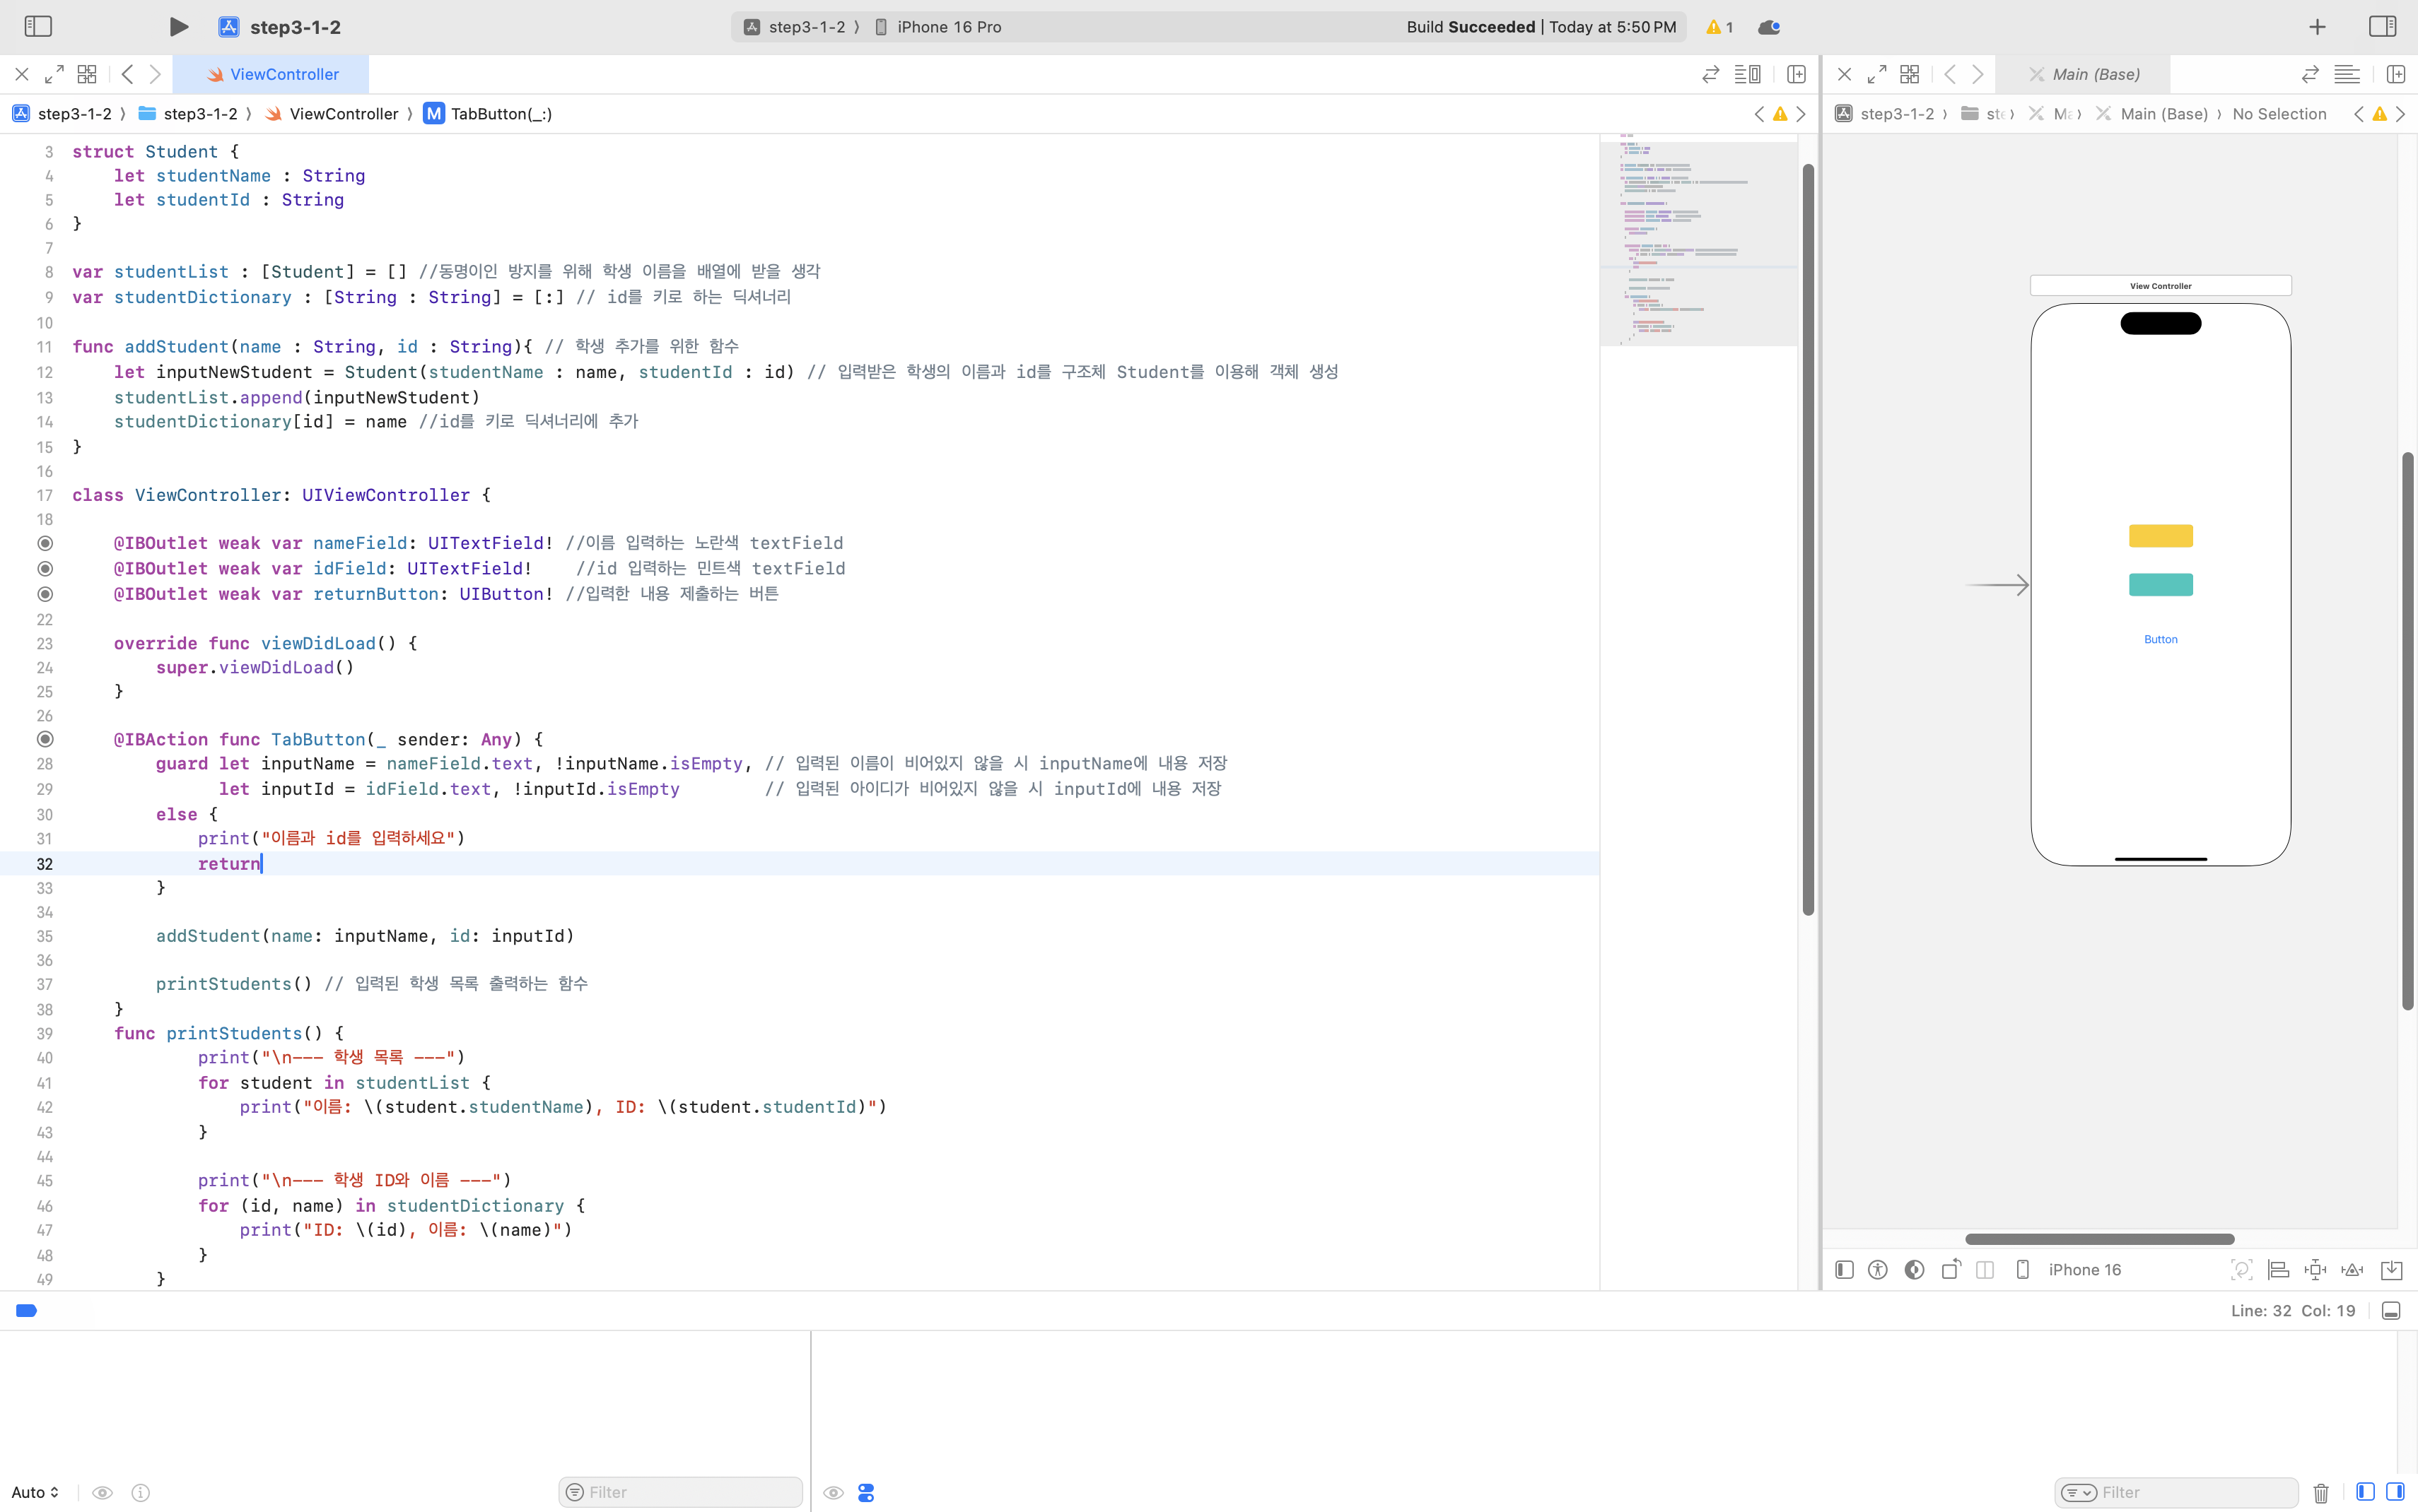Viewport: 2418px width, 1512px height.
Task: Toggle canvas light and dark appearance
Action: [x=1915, y=1270]
